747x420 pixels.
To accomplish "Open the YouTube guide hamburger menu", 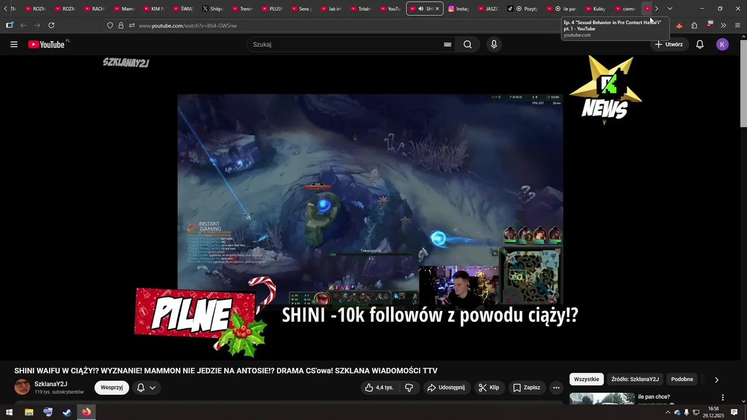I will pos(14,44).
